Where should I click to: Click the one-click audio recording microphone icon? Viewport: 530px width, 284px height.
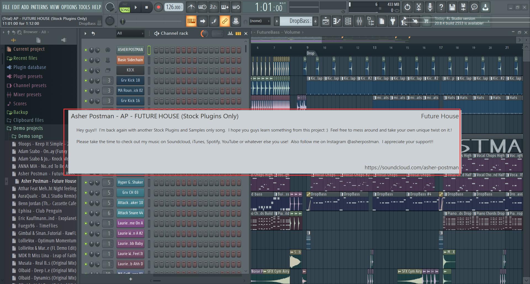coord(430,7)
